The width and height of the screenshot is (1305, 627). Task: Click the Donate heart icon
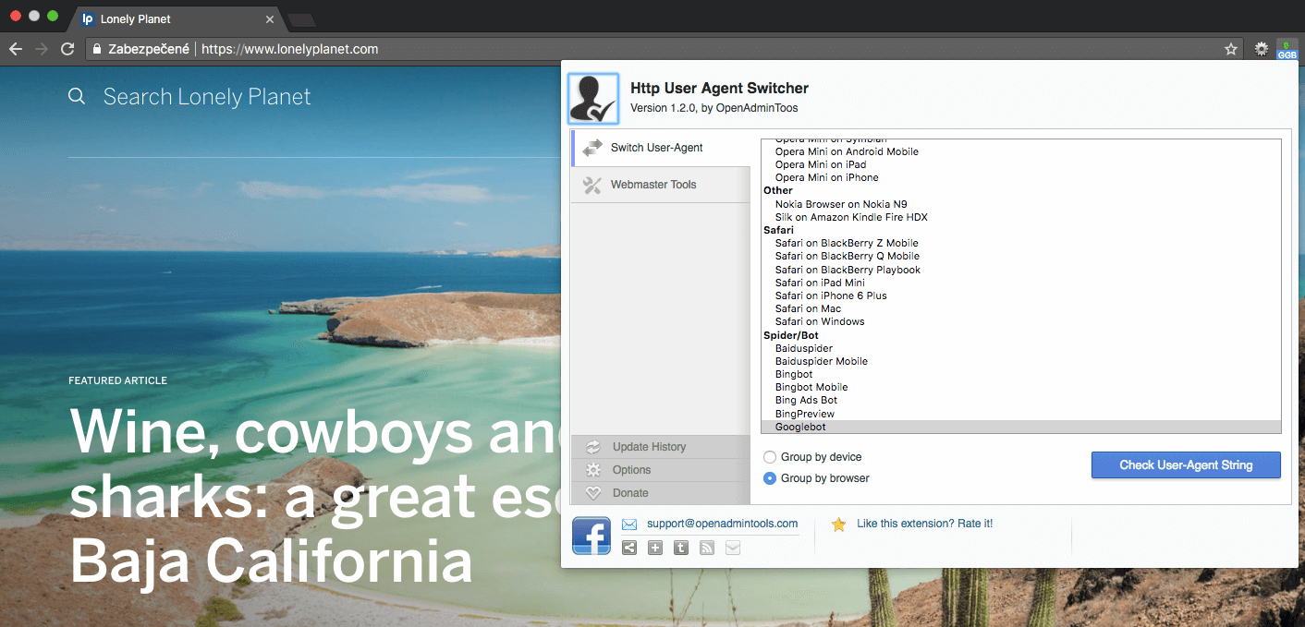(593, 493)
